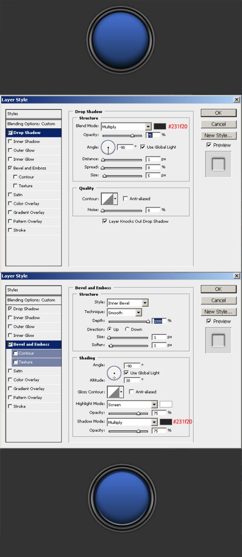Select the Down direction radio button
Image resolution: width=242 pixels, height=557 pixels.
point(127,329)
